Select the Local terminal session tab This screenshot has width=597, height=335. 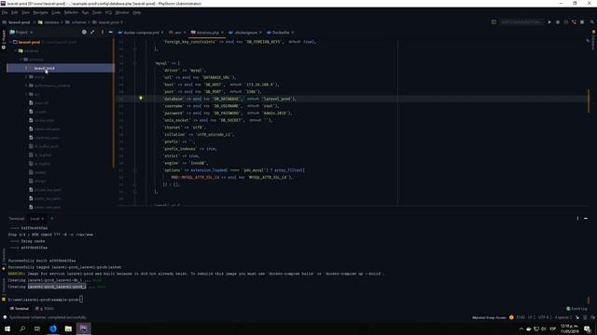(36, 219)
